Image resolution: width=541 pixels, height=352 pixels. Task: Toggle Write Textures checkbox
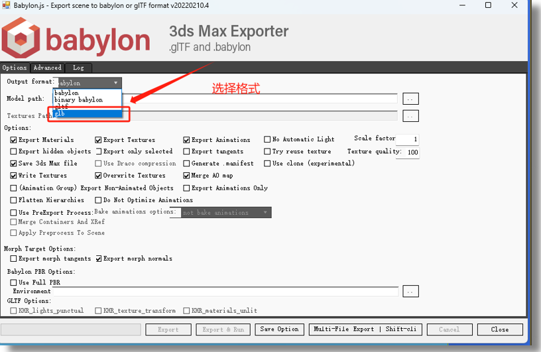(x=13, y=176)
